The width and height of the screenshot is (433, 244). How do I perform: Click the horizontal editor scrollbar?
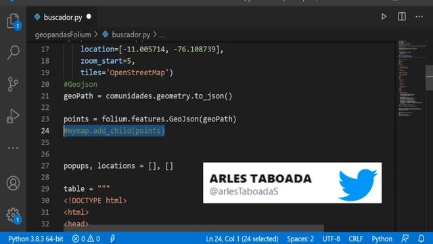pos(193,228)
